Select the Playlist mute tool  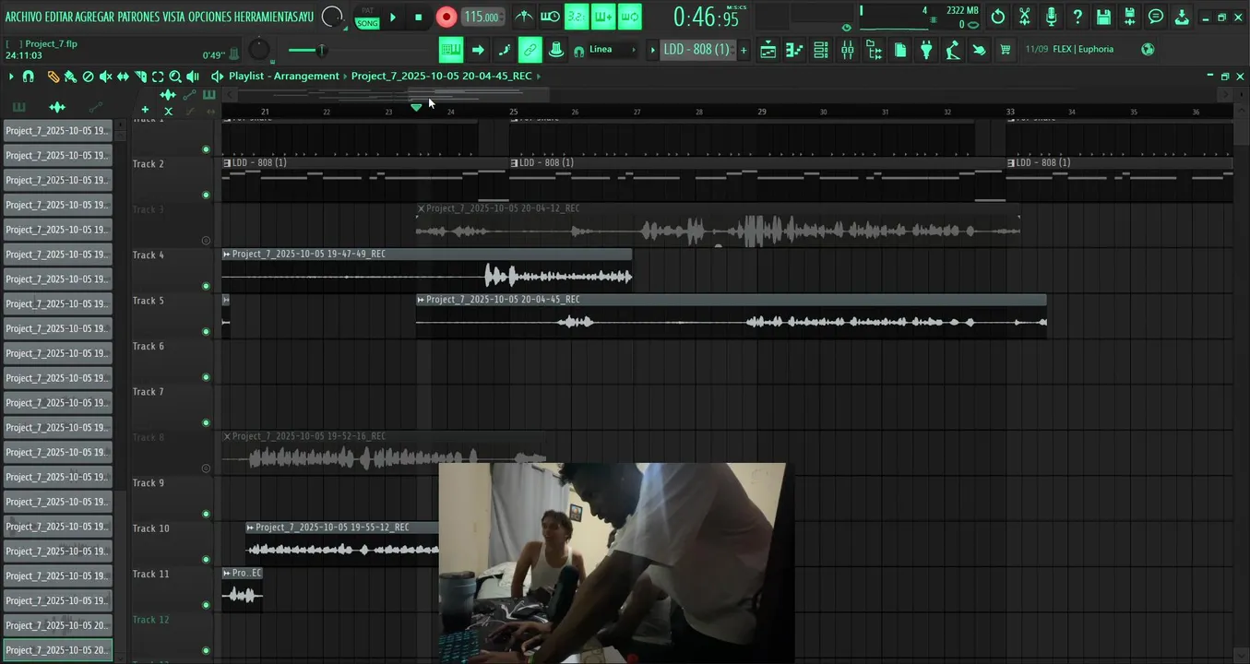[x=105, y=77]
